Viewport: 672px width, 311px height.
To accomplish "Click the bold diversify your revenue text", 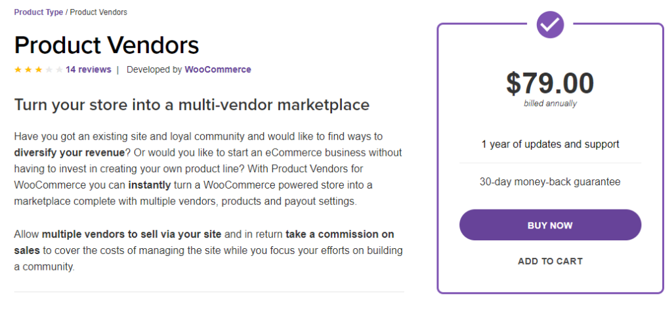I will pyautogui.click(x=70, y=153).
